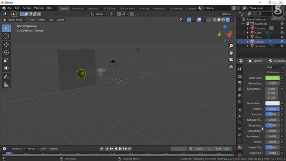Open the World properties tab
Image resolution: width=286 pixels, height=161 pixels.
240,102
